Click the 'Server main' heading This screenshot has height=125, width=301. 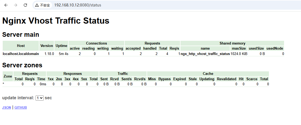point(21,35)
